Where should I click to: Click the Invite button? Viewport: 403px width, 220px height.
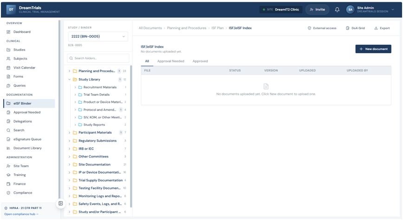pyautogui.click(x=317, y=9)
